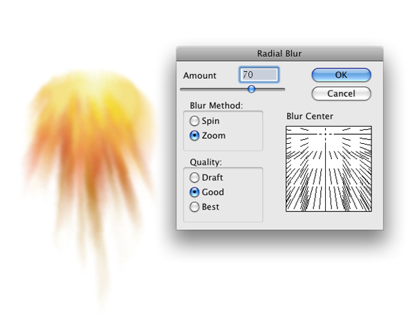
Task: Click the Blur Center label
Action: (x=310, y=116)
